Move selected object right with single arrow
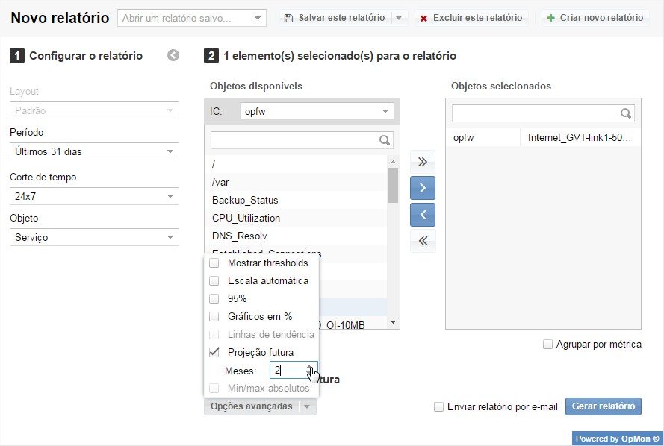 coord(423,188)
